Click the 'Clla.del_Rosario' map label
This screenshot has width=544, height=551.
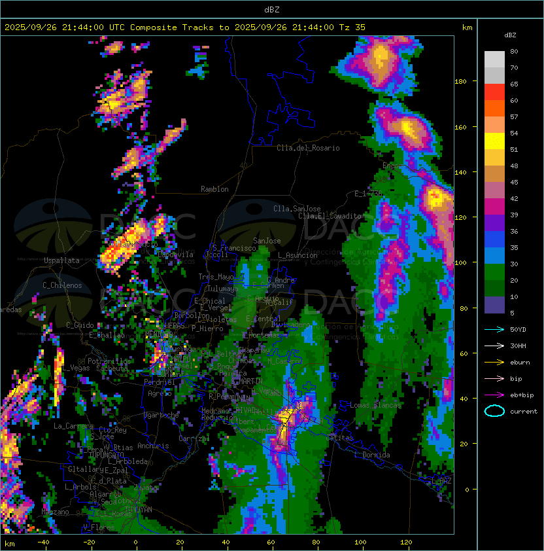point(308,148)
